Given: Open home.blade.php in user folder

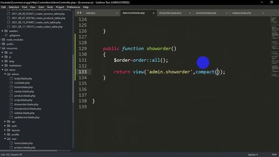Looking at the screenshot, I should click(x=24, y=143).
